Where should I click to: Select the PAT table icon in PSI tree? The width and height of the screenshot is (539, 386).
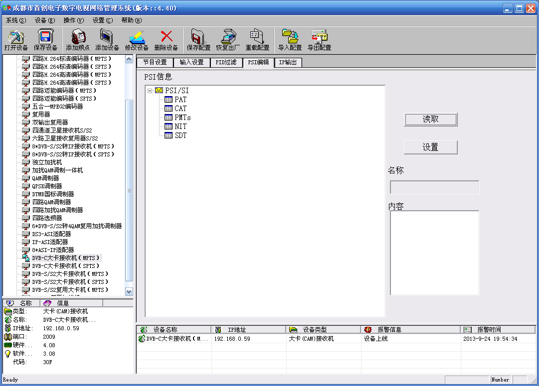coord(169,100)
